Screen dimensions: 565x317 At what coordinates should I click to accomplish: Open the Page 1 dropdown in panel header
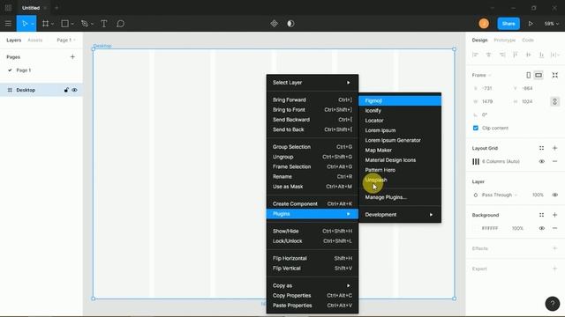(66, 40)
